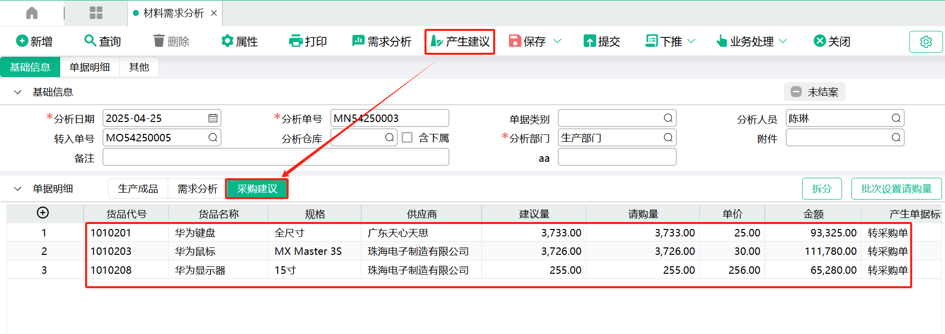Click 关闭 to close the form
This screenshot has width=945, height=334.
(x=832, y=41)
